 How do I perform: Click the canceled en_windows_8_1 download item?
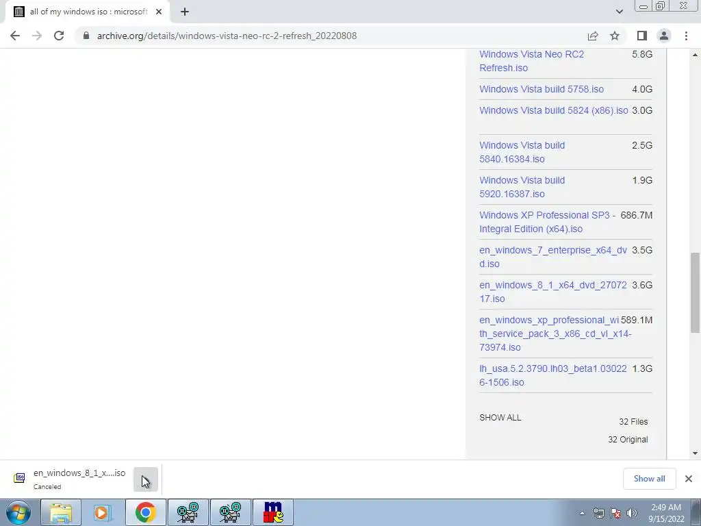click(79, 479)
